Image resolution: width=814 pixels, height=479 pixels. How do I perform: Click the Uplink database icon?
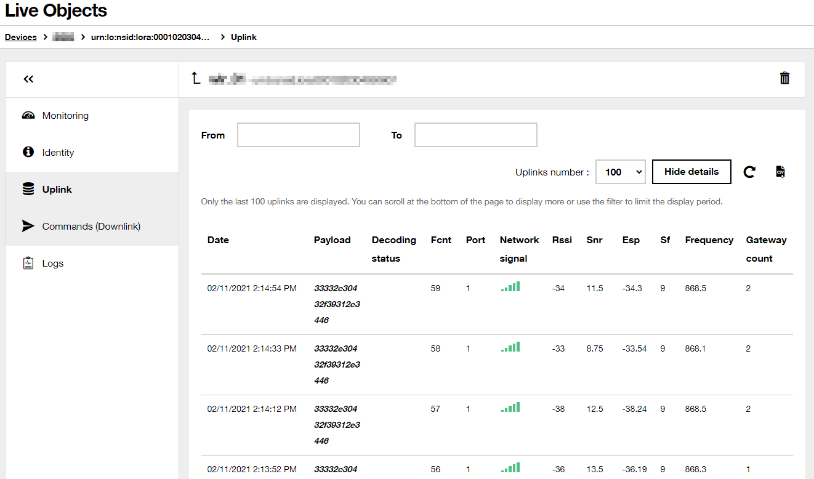[28, 190]
